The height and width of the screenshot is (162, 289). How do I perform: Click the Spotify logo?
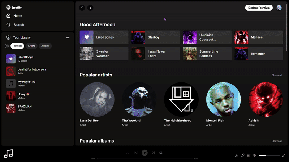(14, 8)
